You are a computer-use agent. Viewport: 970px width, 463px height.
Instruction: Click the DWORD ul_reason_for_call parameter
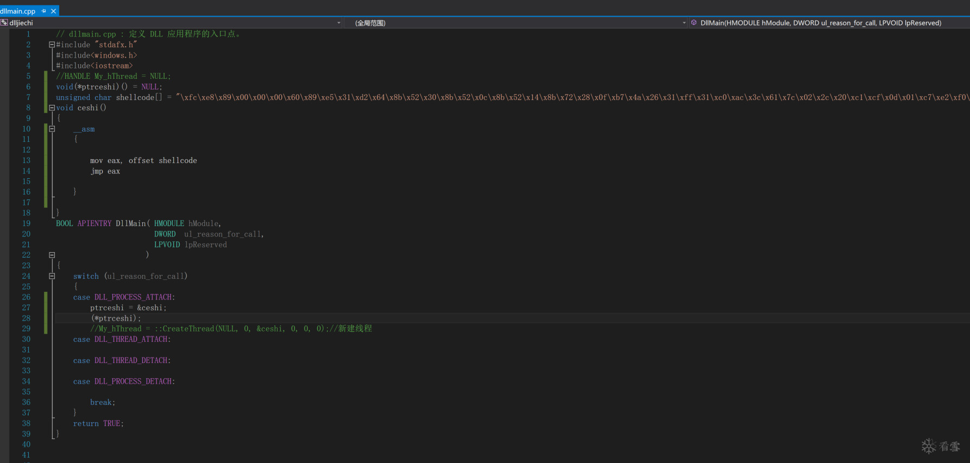(x=209, y=234)
